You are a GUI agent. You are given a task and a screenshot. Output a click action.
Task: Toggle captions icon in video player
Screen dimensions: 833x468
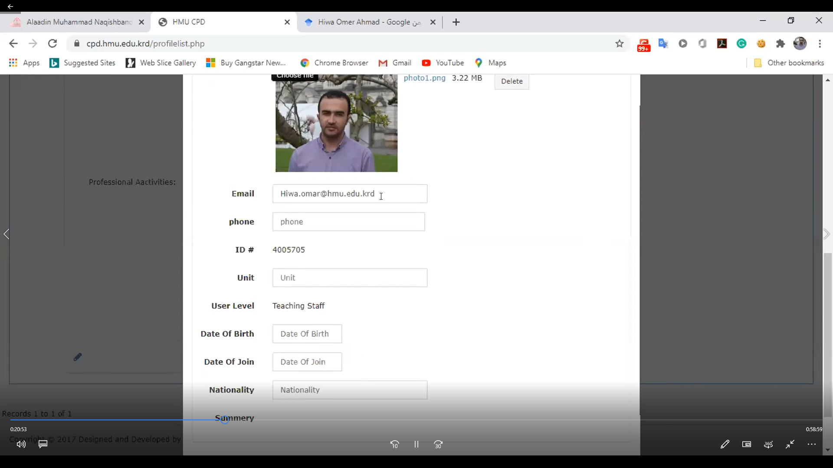pyautogui.click(x=43, y=444)
